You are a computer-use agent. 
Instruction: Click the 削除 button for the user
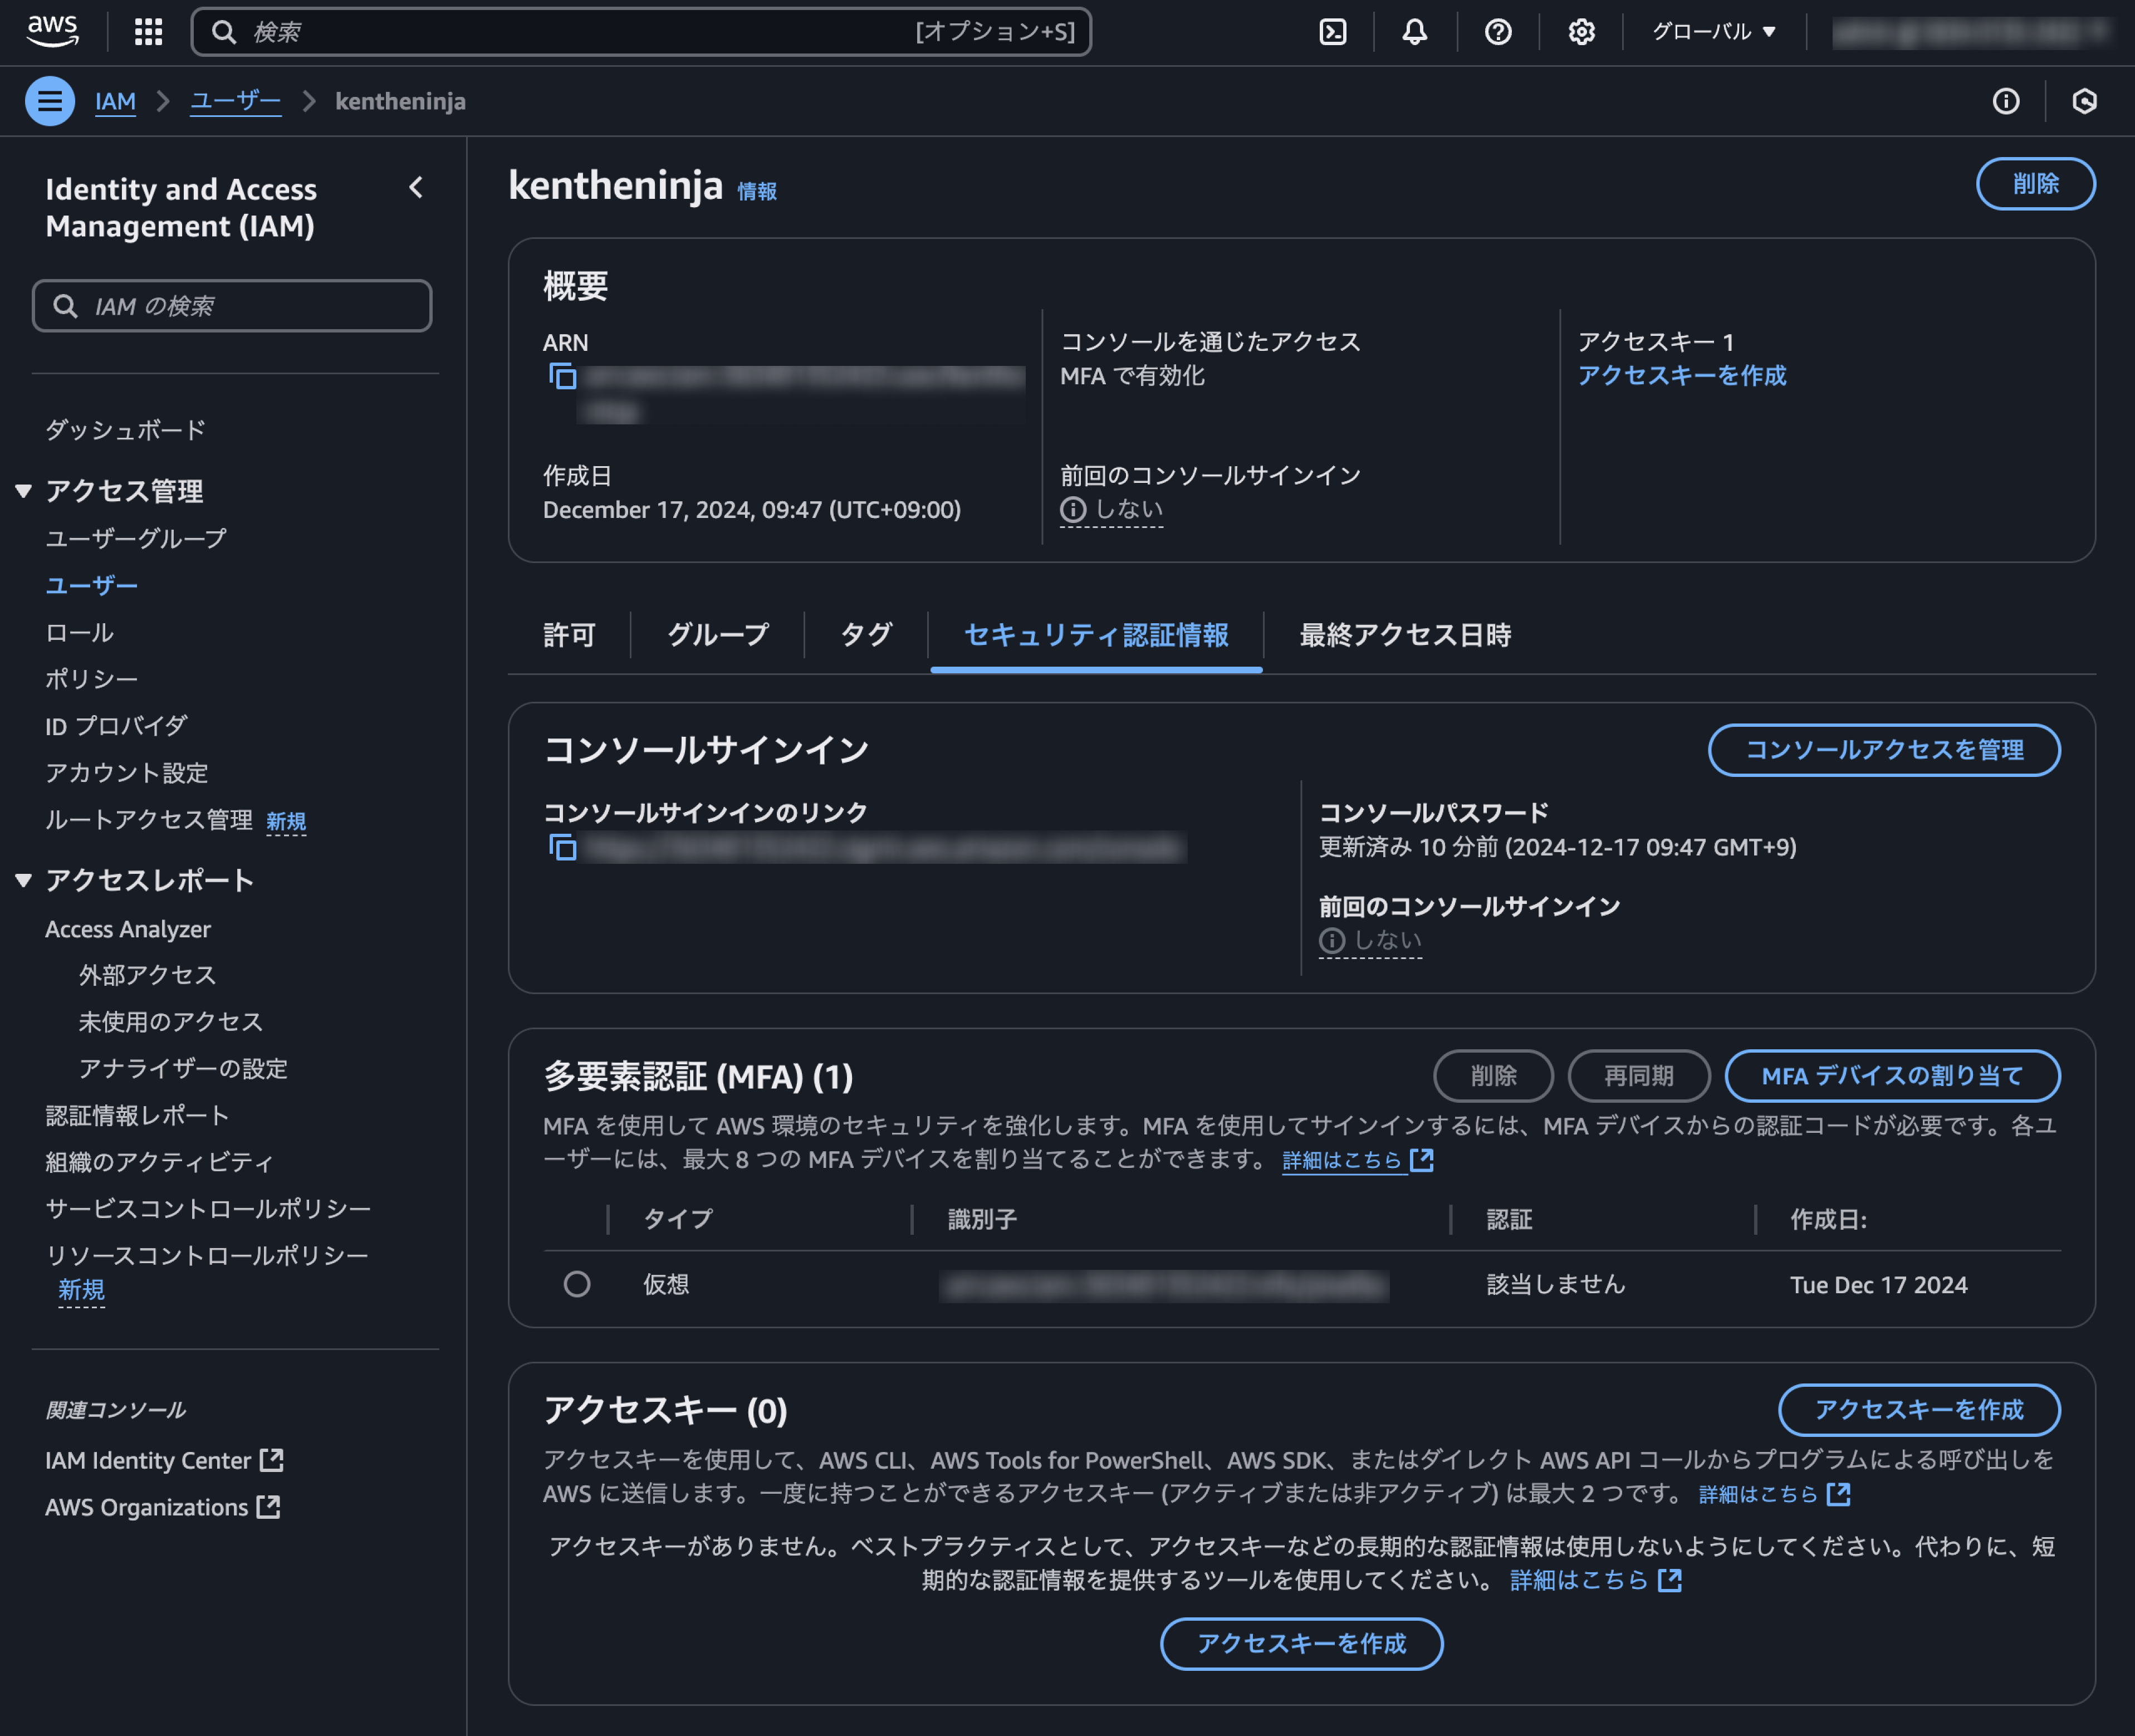point(2035,184)
